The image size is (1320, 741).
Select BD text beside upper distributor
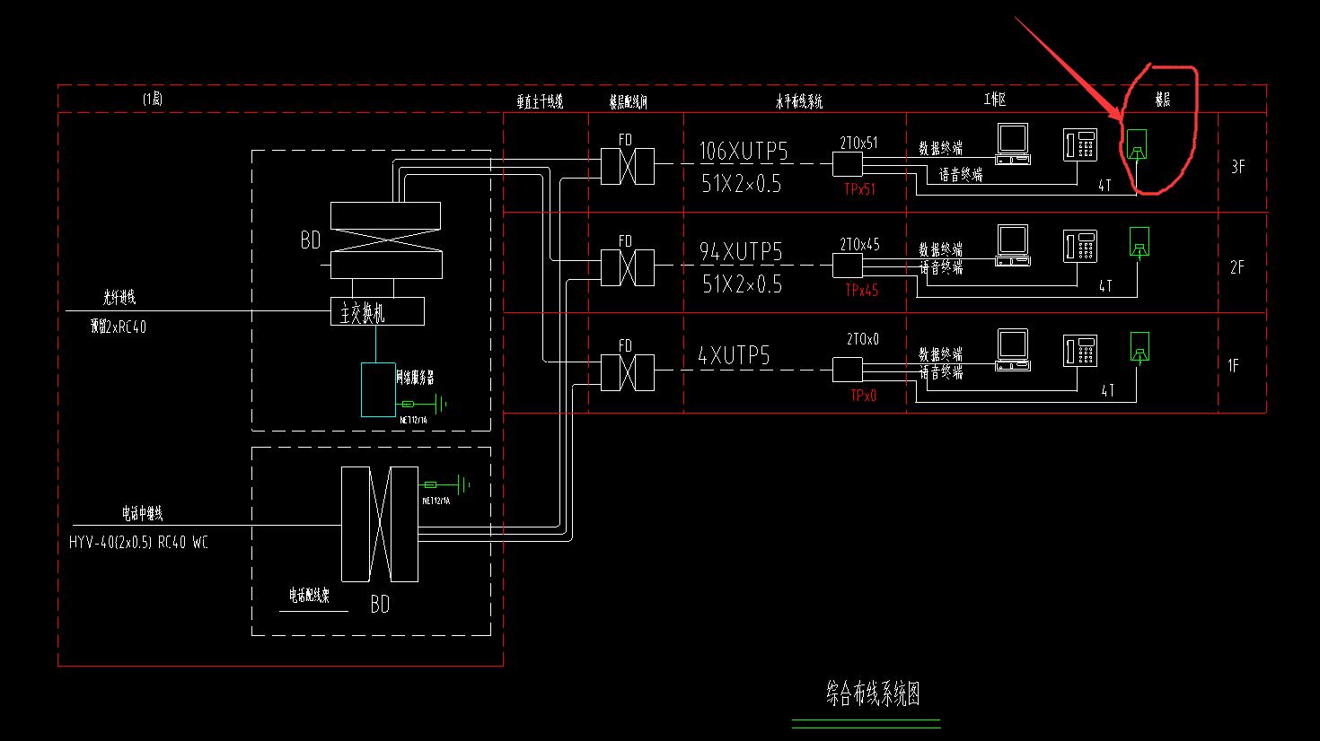point(311,240)
